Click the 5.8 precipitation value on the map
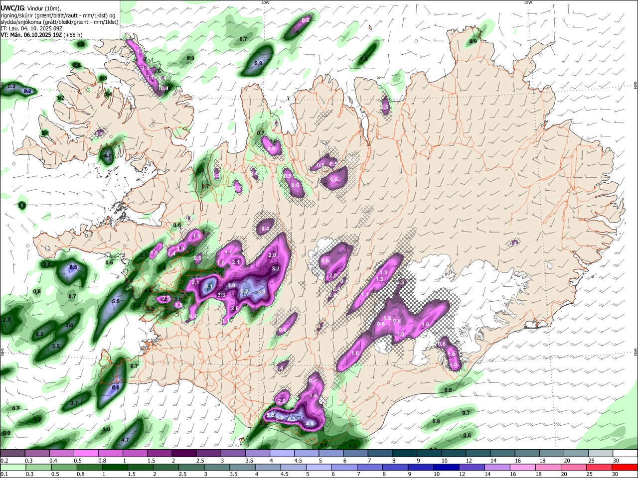The width and height of the screenshot is (638, 478). click(x=258, y=64)
